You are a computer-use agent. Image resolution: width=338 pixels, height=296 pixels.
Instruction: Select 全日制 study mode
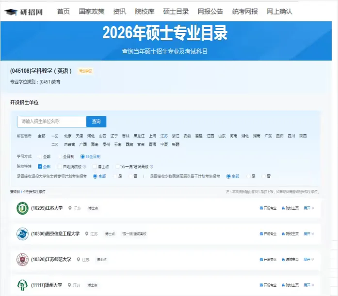coord(60,156)
